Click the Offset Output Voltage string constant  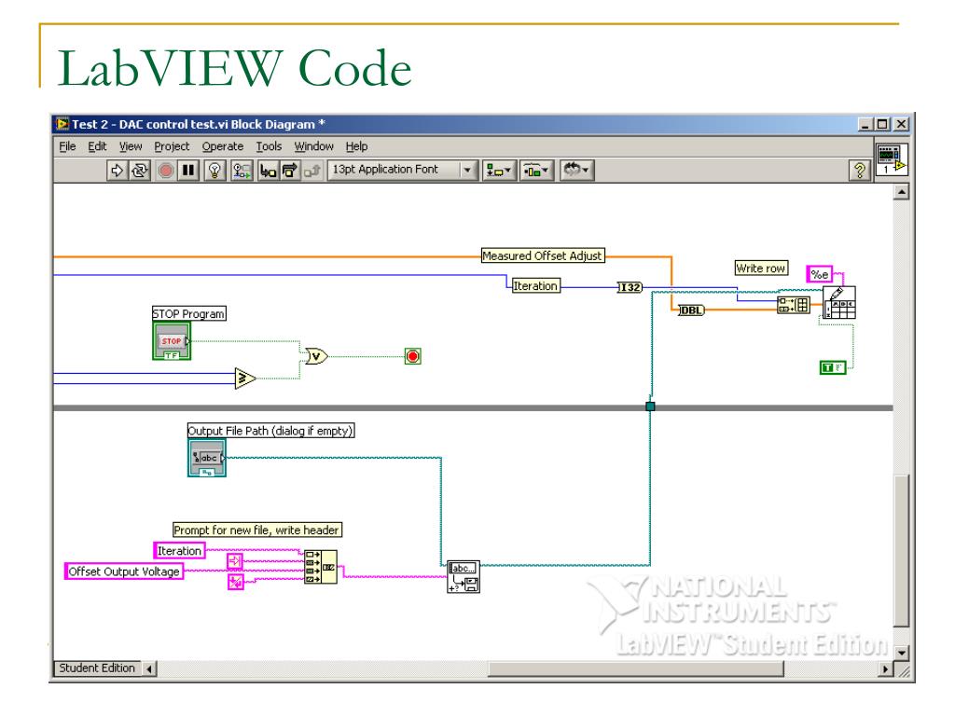124,571
